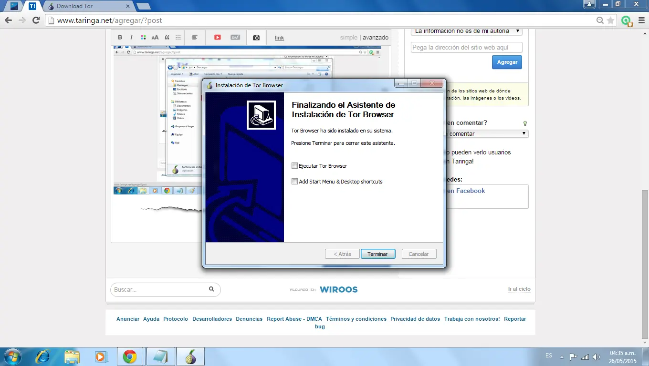Open the Chrome menu (hamburger icon)
Screen dimensions: 649x366
click(x=640, y=20)
